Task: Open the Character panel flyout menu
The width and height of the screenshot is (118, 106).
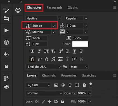Action: [x=115, y=8]
